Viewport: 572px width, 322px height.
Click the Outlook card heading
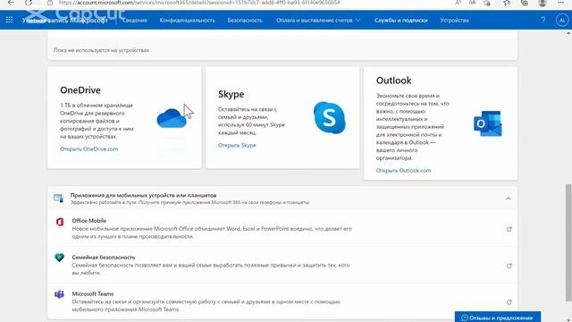(x=393, y=80)
